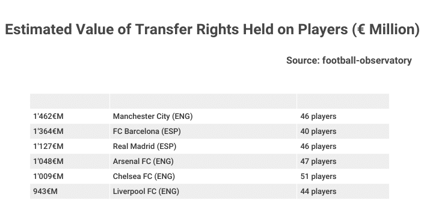Click the 1'364€M value cell
The image size is (421, 221).
[70, 132]
